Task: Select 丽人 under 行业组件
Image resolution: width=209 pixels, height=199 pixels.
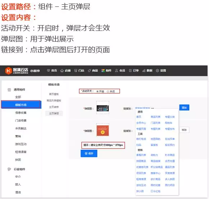Action: (x=18, y=185)
